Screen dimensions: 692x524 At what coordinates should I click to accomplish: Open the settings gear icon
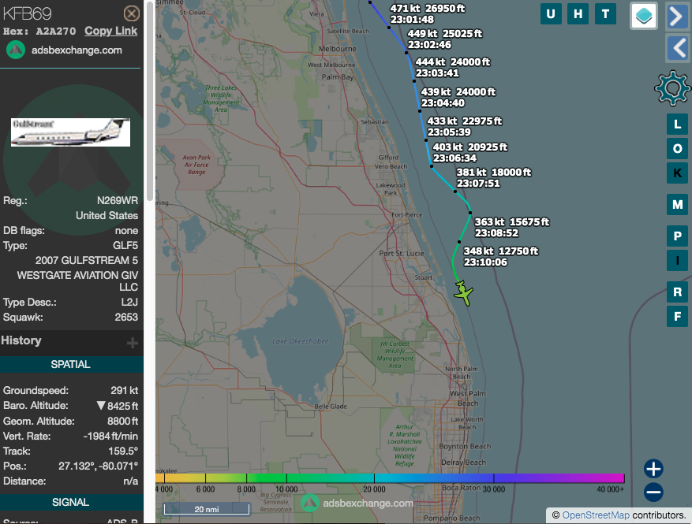(x=671, y=88)
